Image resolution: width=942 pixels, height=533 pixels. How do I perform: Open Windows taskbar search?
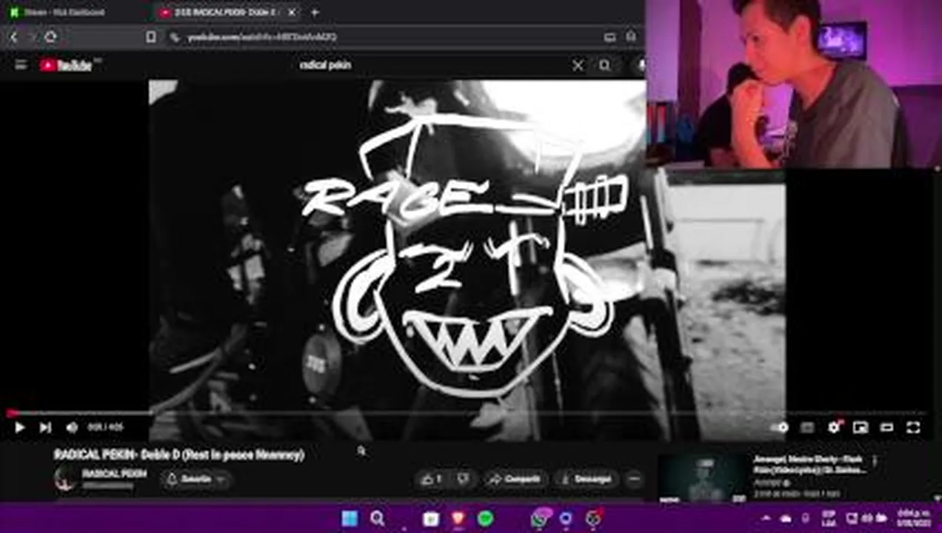coord(377,518)
